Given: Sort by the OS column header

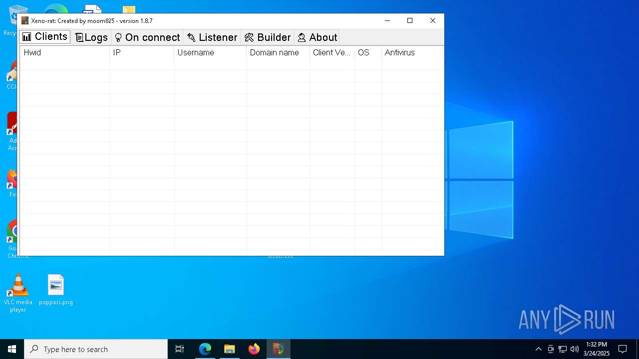Looking at the screenshot, I should [368, 52].
